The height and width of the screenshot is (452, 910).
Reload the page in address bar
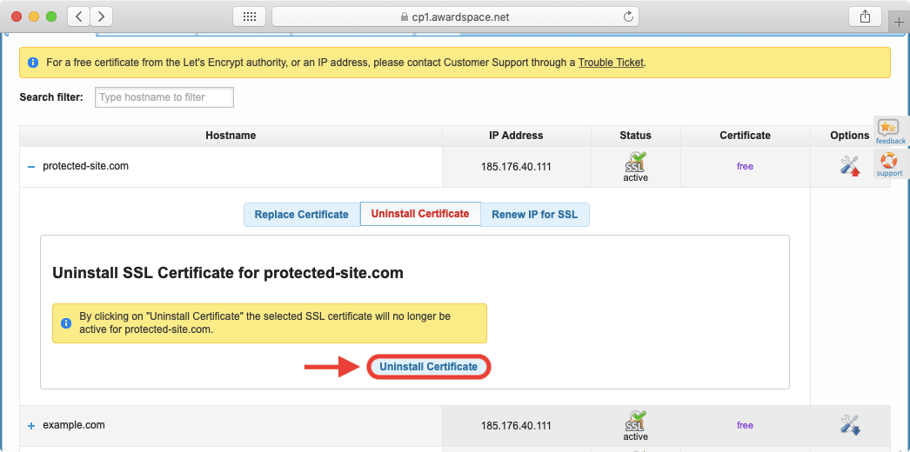(x=628, y=17)
